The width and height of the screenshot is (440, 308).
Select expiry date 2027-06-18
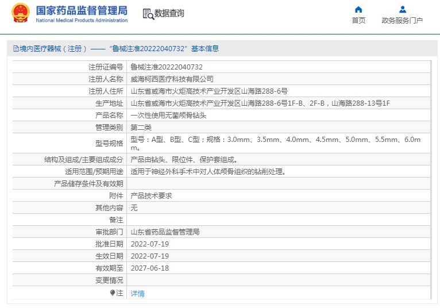coord(150,268)
